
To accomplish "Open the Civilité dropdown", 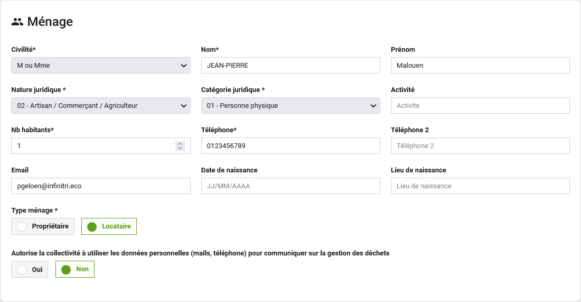I will pos(100,66).
